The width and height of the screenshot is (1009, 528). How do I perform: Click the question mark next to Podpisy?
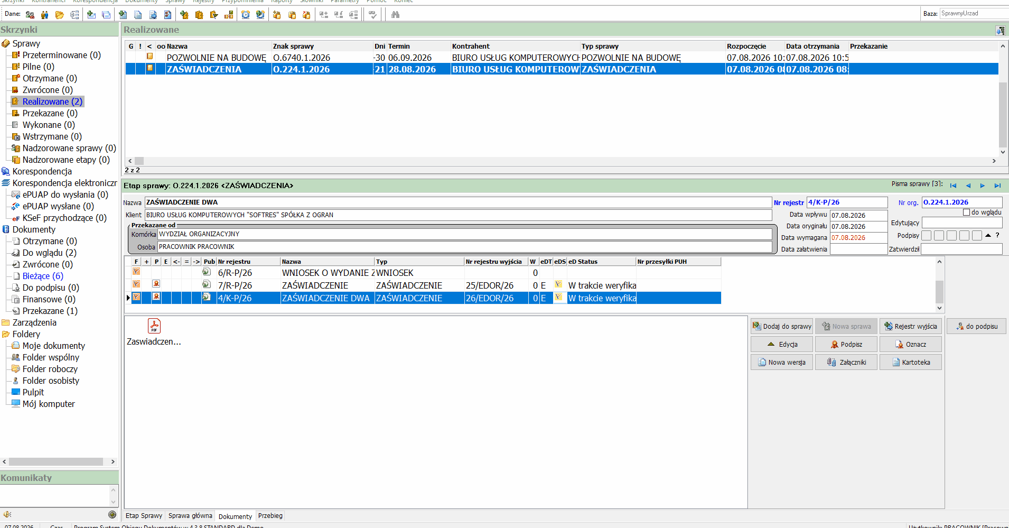[x=997, y=235]
